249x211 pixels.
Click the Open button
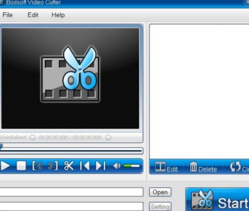pyautogui.click(x=160, y=192)
